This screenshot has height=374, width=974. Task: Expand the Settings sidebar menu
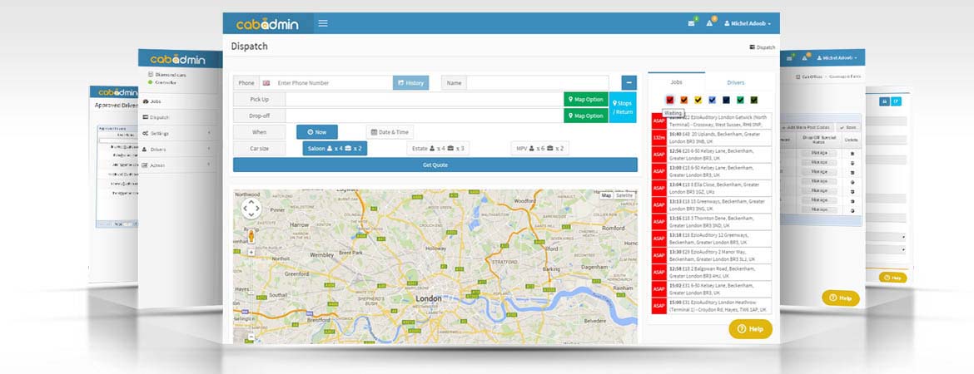coord(175,133)
